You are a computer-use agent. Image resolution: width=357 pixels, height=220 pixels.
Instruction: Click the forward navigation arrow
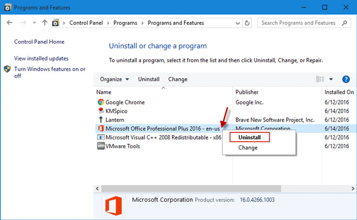[x=23, y=23]
